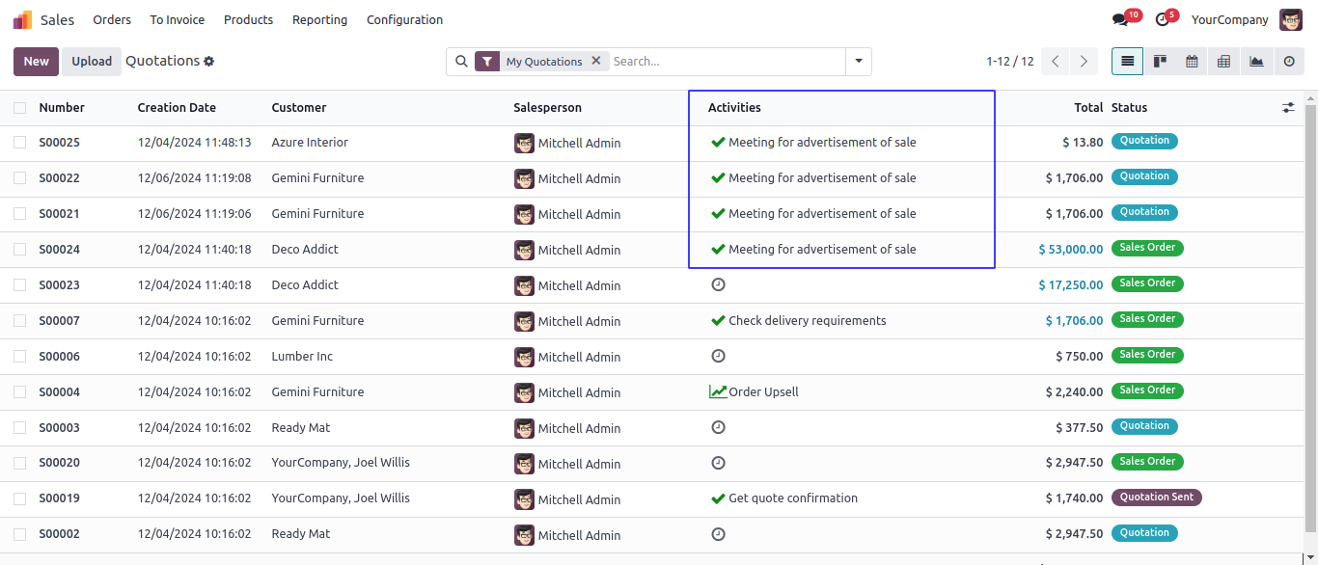The height and width of the screenshot is (565, 1318).
Task: Toggle the select-all header checkbox
Action: coord(20,108)
